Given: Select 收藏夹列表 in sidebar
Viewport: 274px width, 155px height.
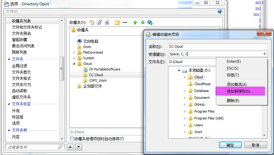Looking at the screenshot, I should [32, 21].
